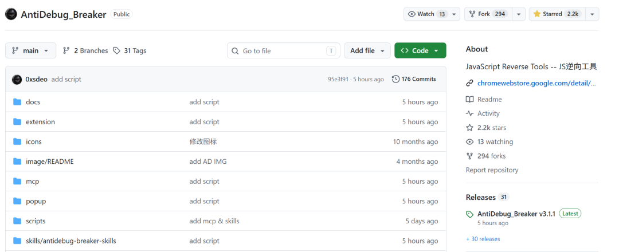
Task: Focus the Go to file search field
Action: 284,50
